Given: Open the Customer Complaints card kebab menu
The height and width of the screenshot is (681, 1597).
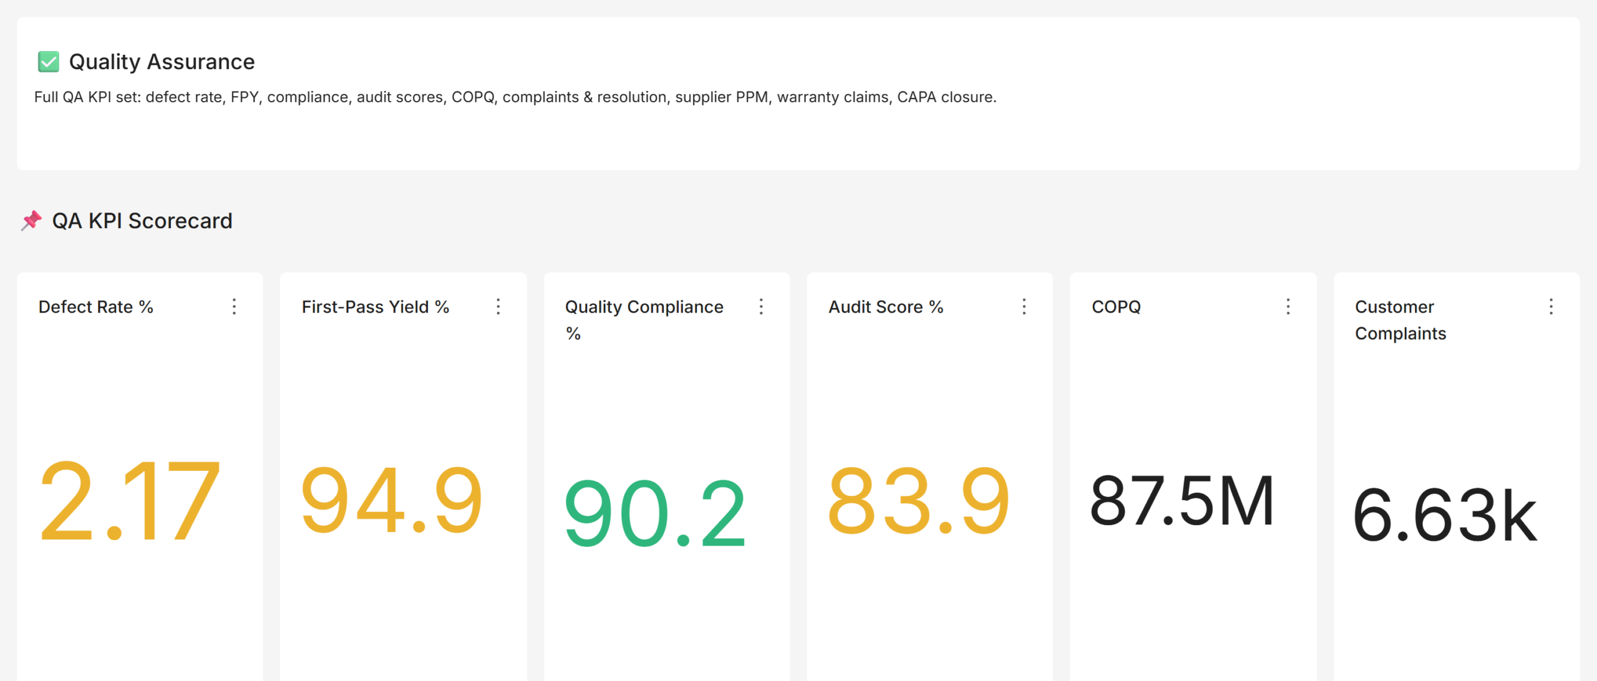Looking at the screenshot, I should coord(1551,306).
